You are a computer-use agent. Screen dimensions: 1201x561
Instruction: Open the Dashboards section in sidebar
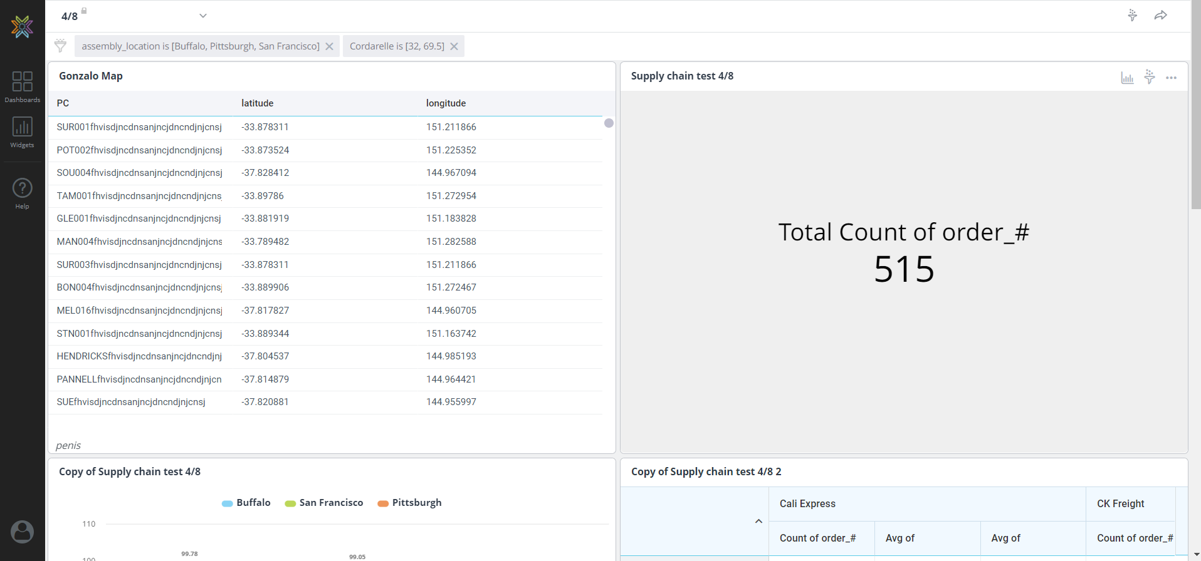(22, 86)
